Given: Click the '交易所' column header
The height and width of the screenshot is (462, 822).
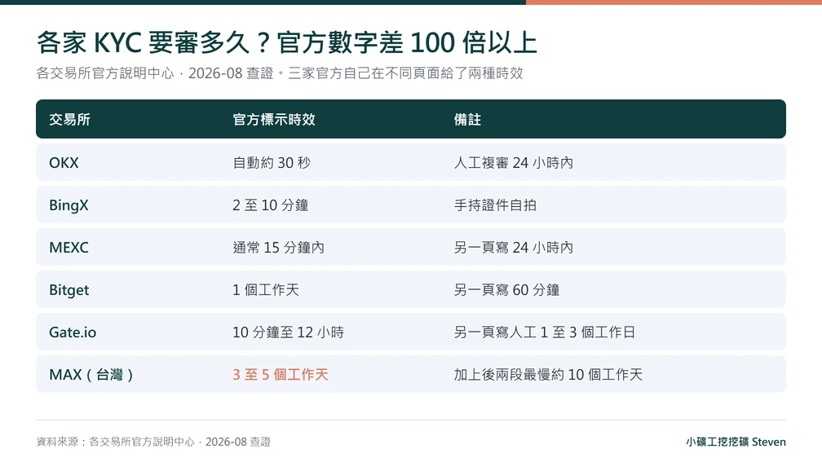Looking at the screenshot, I should (70, 120).
